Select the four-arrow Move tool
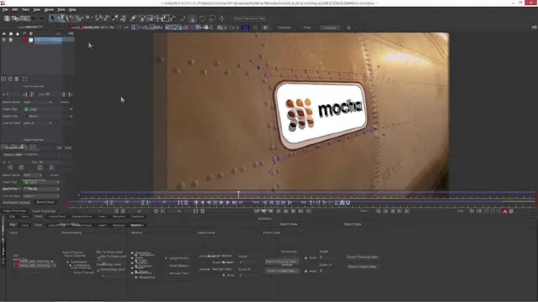538x302 pixels. coord(222,18)
